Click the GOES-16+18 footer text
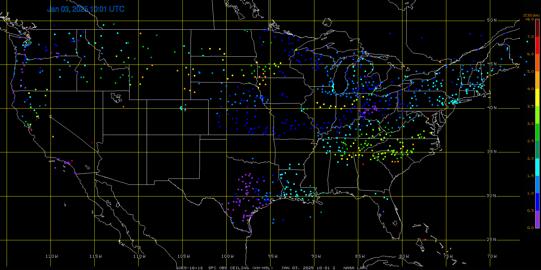Viewport: 541px width, 270px height. (189, 268)
